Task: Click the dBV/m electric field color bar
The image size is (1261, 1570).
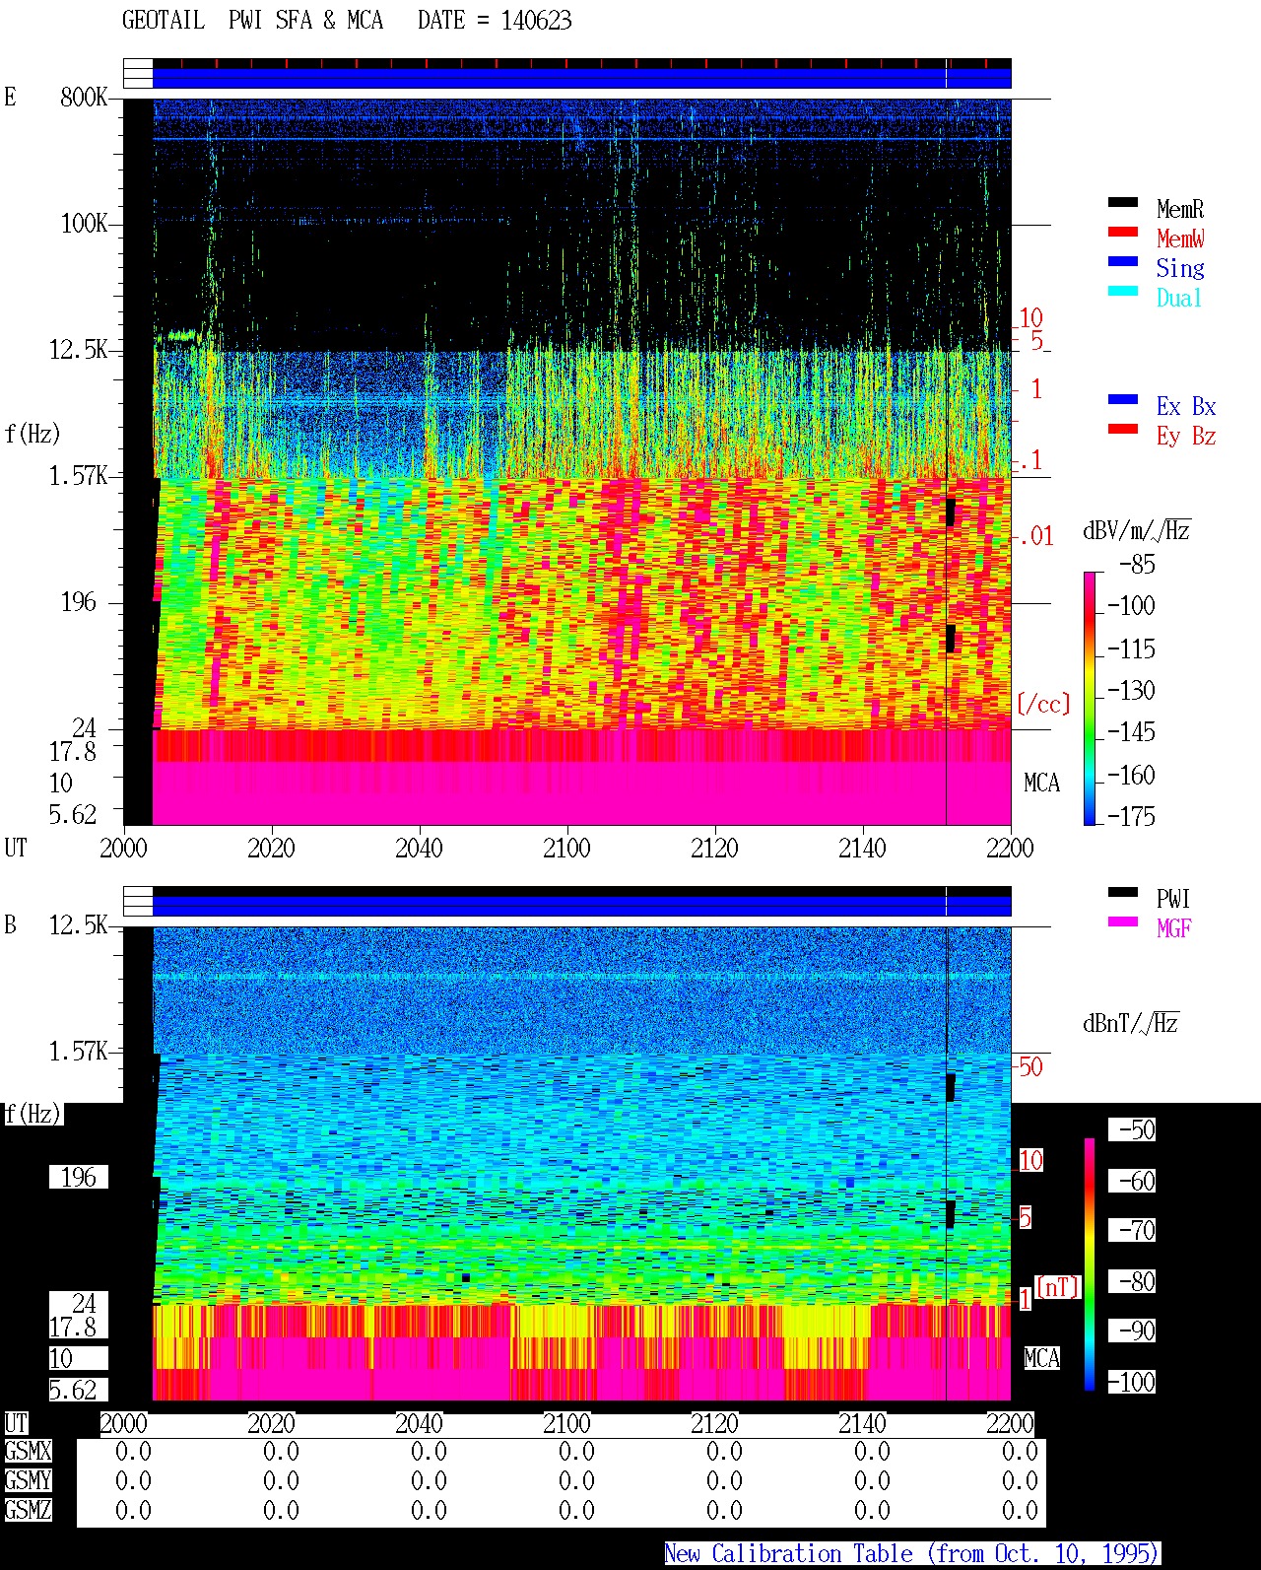Action: tap(1090, 698)
